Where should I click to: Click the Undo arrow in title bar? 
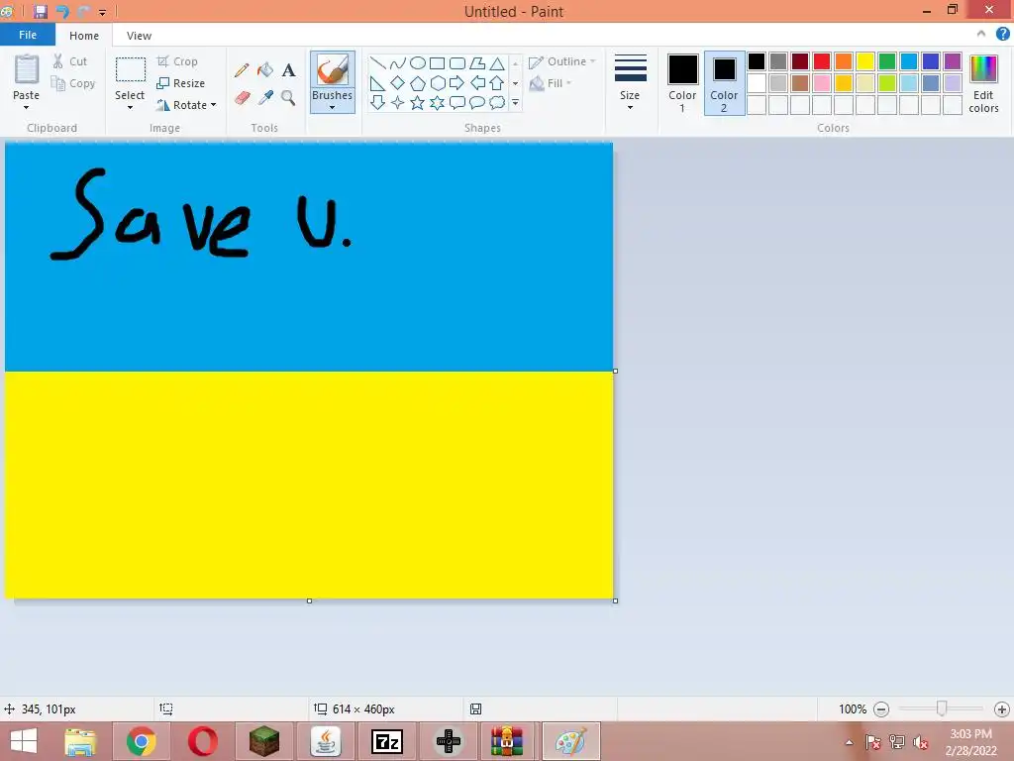point(62,12)
